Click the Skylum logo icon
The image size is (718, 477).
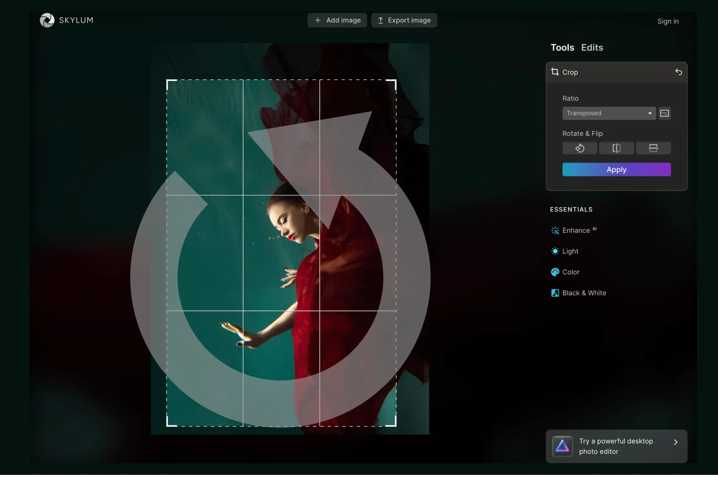point(47,20)
